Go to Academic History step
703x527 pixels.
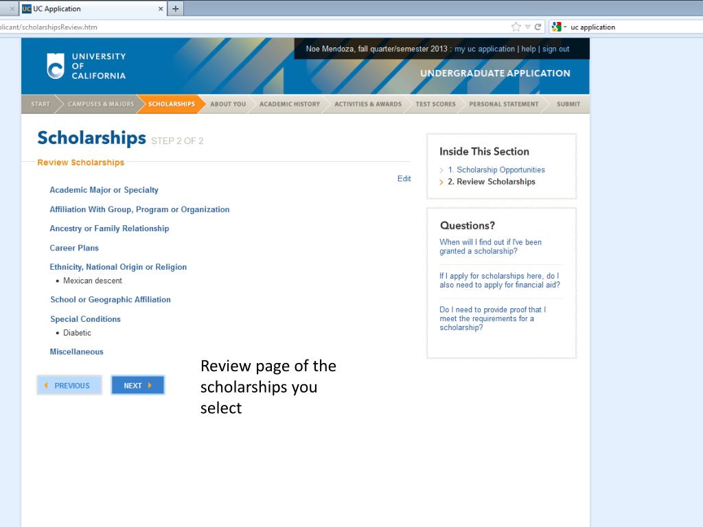pyautogui.click(x=290, y=104)
